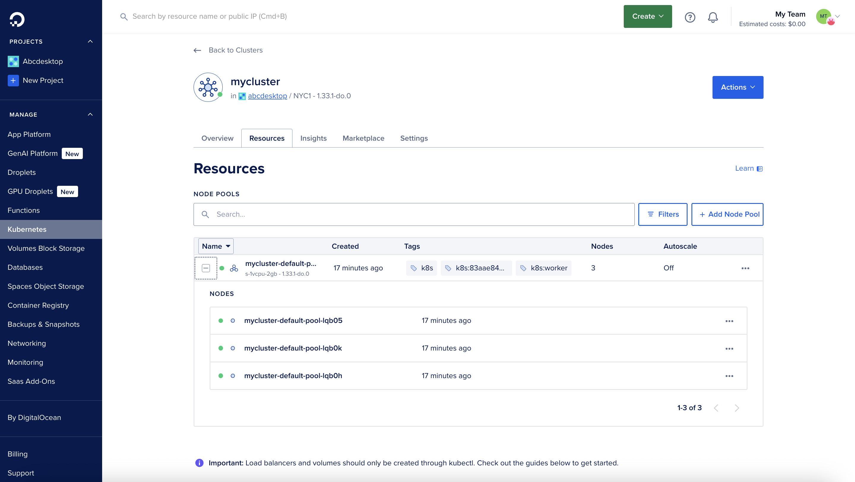Open the Name sort dropdown
This screenshot has width=855, height=482.
click(x=216, y=246)
